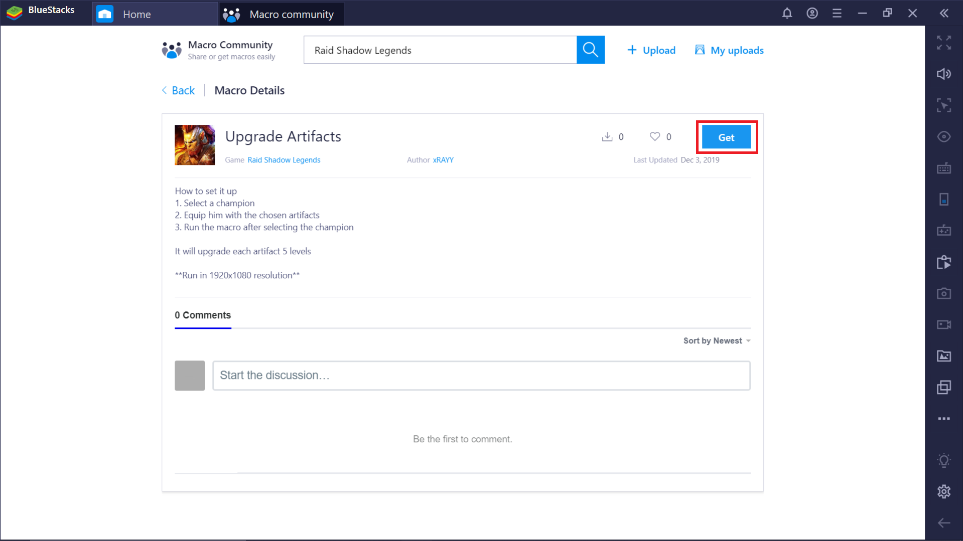Open the media gallery icon
Image resolution: width=963 pixels, height=541 pixels.
pos(944,356)
